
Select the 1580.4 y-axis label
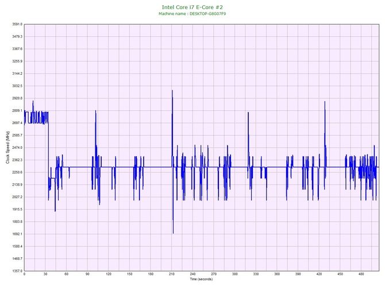(x=17, y=246)
